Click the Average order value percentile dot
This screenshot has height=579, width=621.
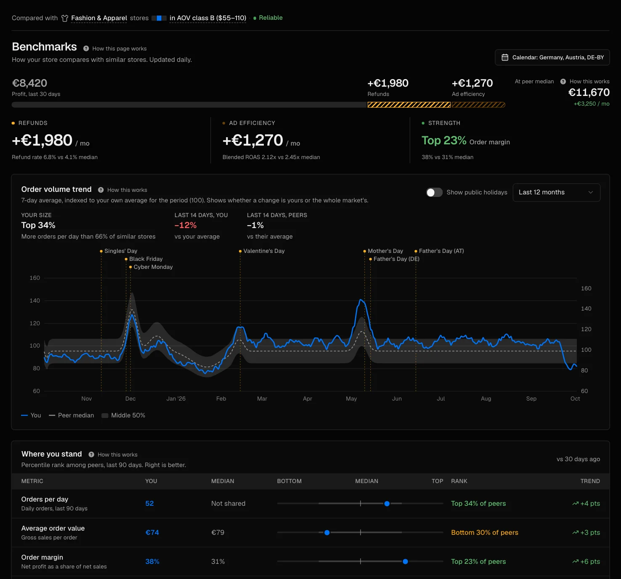pos(327,533)
